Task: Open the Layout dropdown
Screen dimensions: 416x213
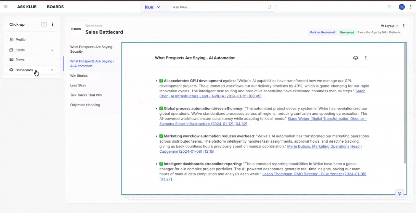Action: click(x=389, y=26)
